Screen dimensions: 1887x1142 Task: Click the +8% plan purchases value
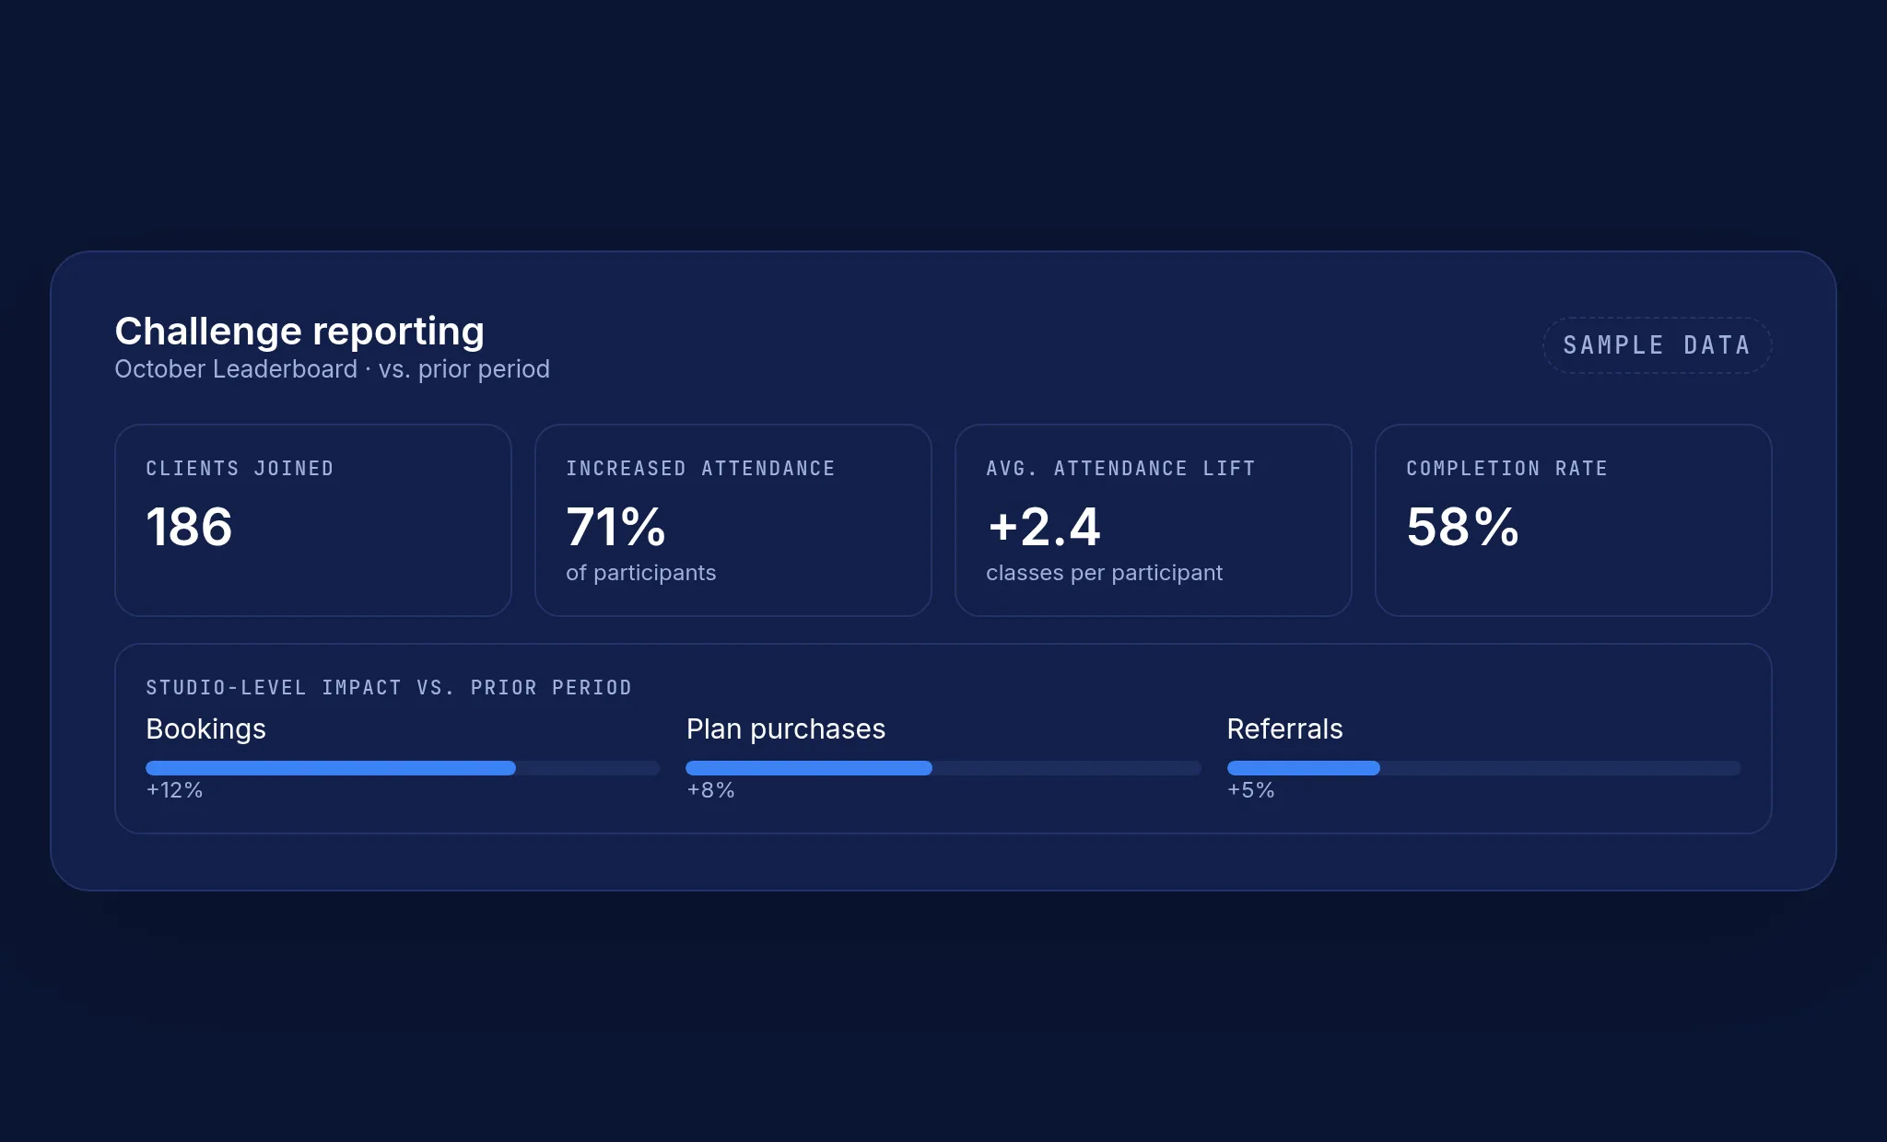710,790
